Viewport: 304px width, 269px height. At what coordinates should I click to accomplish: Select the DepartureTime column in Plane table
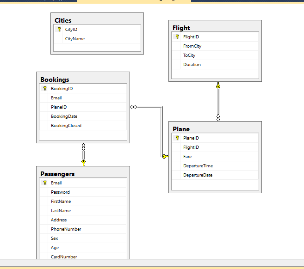[198, 166]
